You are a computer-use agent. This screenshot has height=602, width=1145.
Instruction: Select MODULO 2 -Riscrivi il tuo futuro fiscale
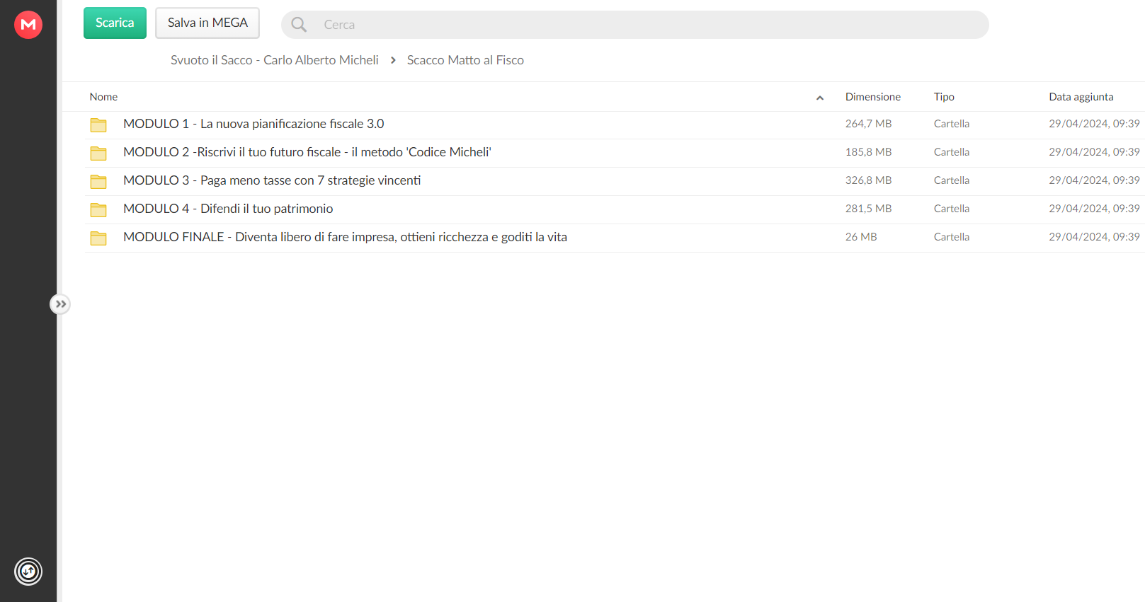coord(307,152)
